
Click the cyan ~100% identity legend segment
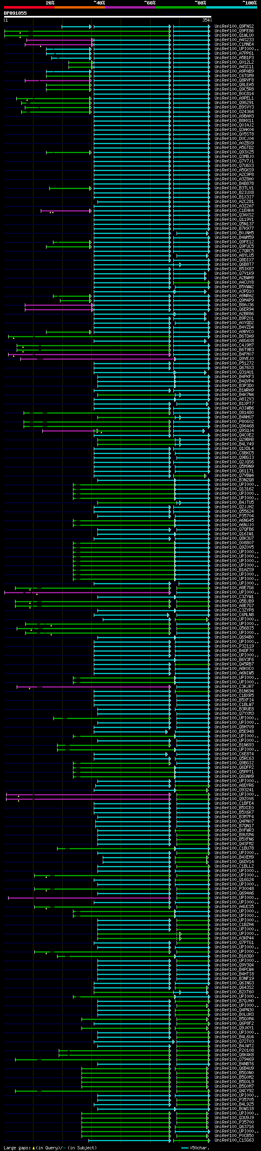232,7
